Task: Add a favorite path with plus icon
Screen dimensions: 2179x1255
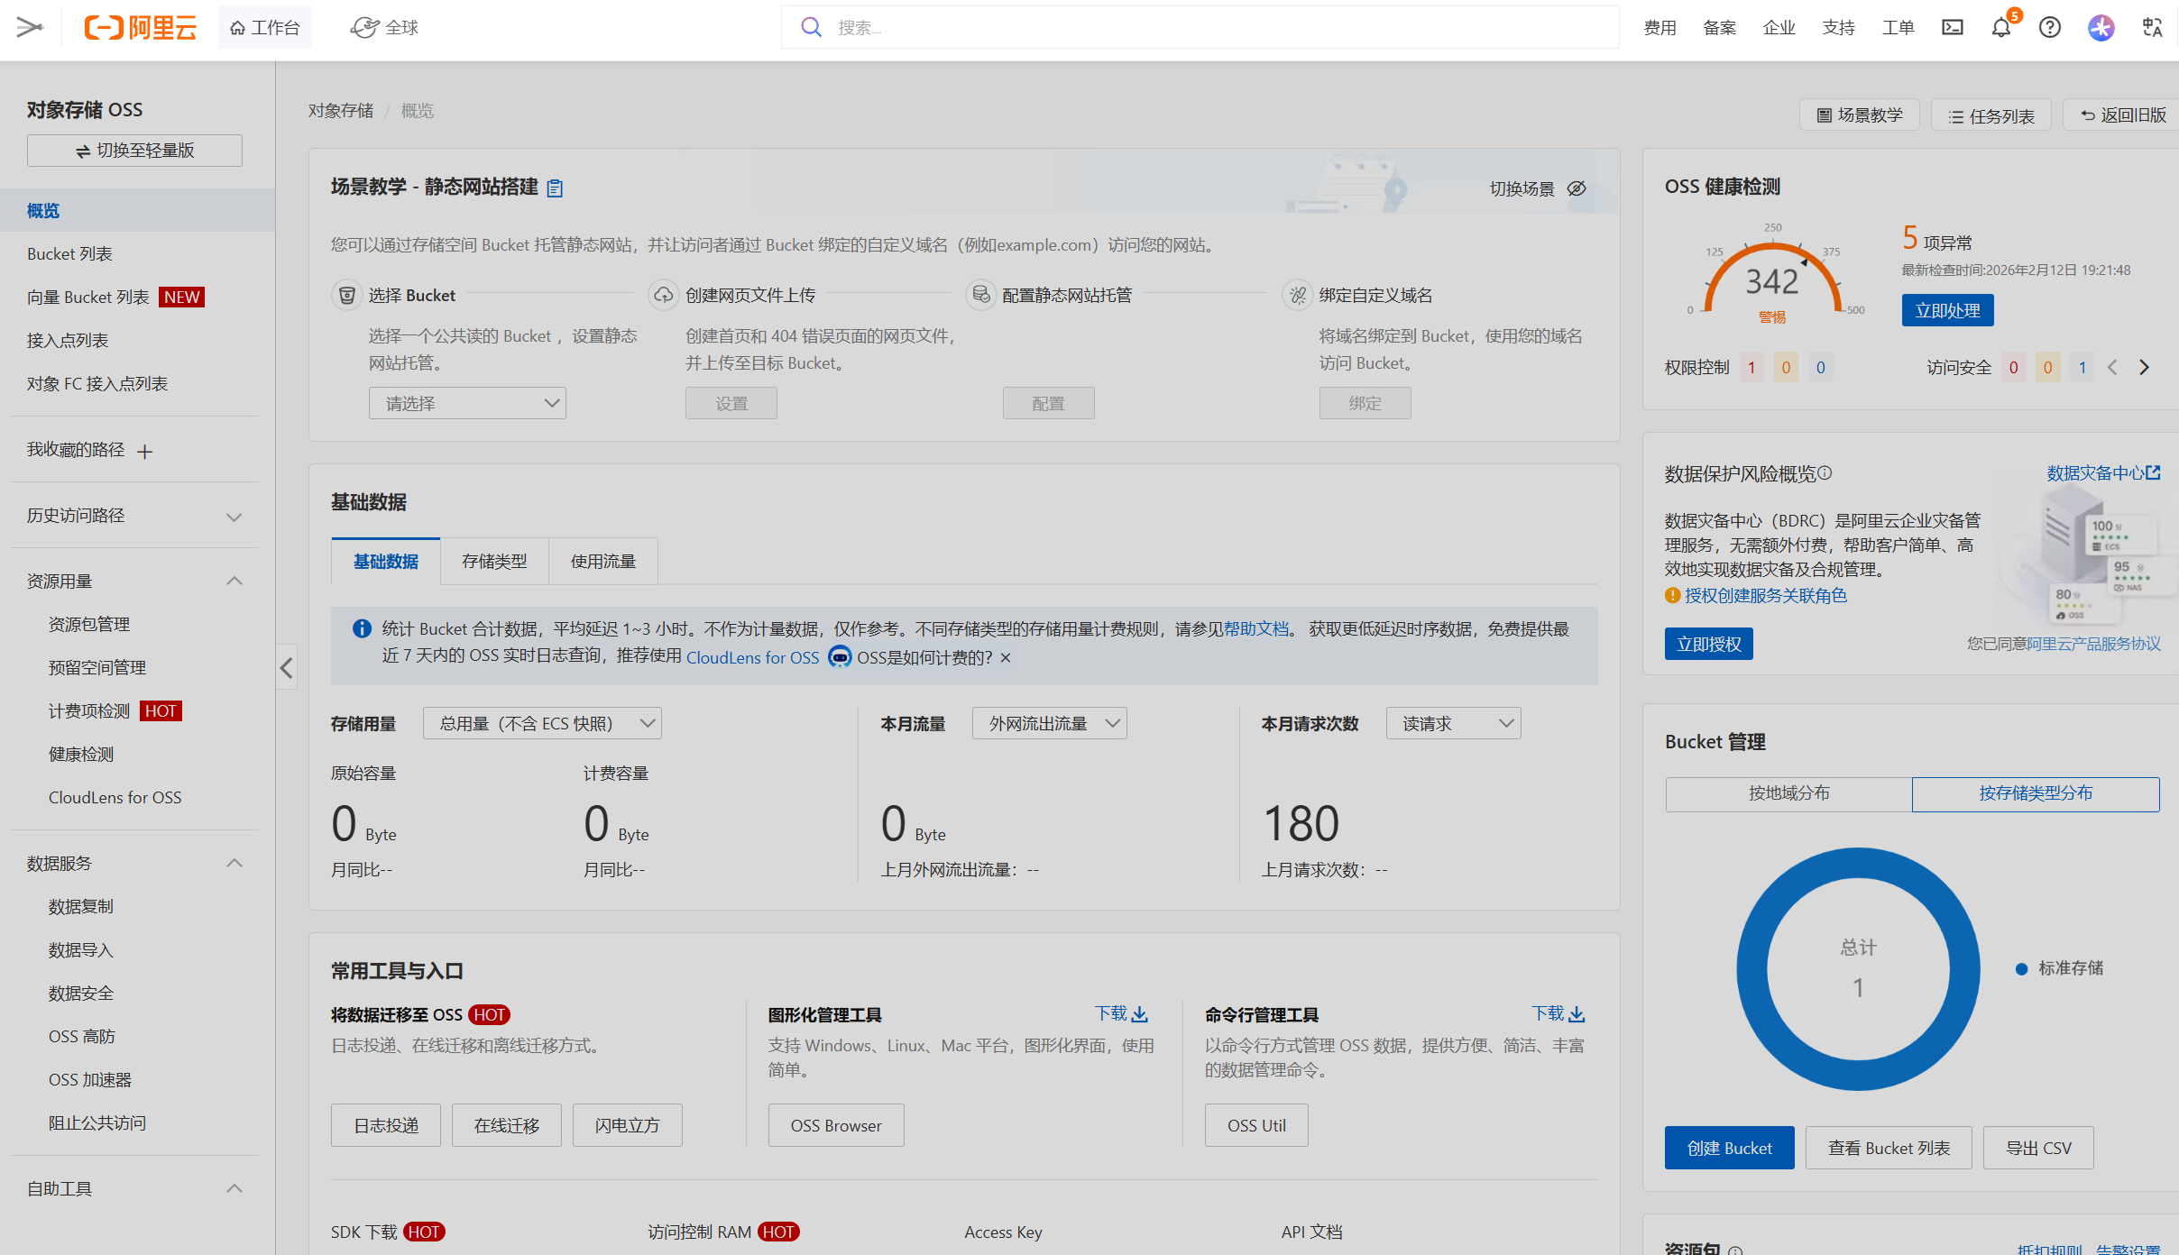Action: point(145,452)
